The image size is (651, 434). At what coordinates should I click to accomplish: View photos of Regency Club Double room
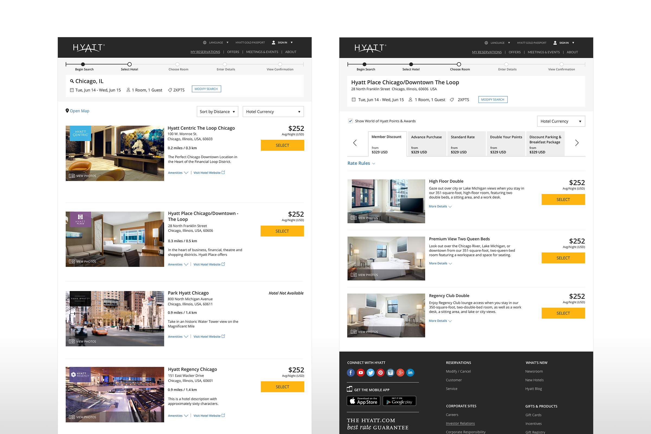pyautogui.click(x=364, y=332)
